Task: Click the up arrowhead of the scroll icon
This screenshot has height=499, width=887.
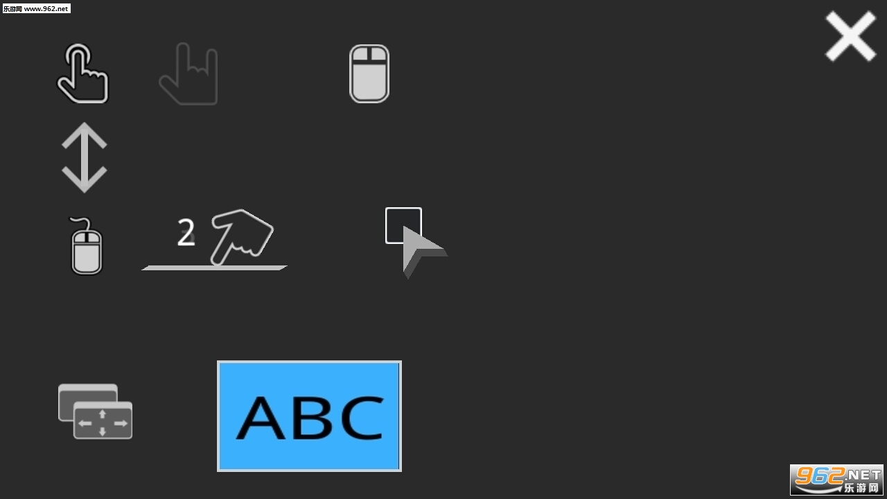Action: [84, 135]
